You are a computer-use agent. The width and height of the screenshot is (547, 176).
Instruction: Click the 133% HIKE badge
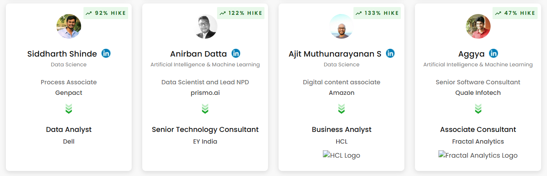pos(377,13)
